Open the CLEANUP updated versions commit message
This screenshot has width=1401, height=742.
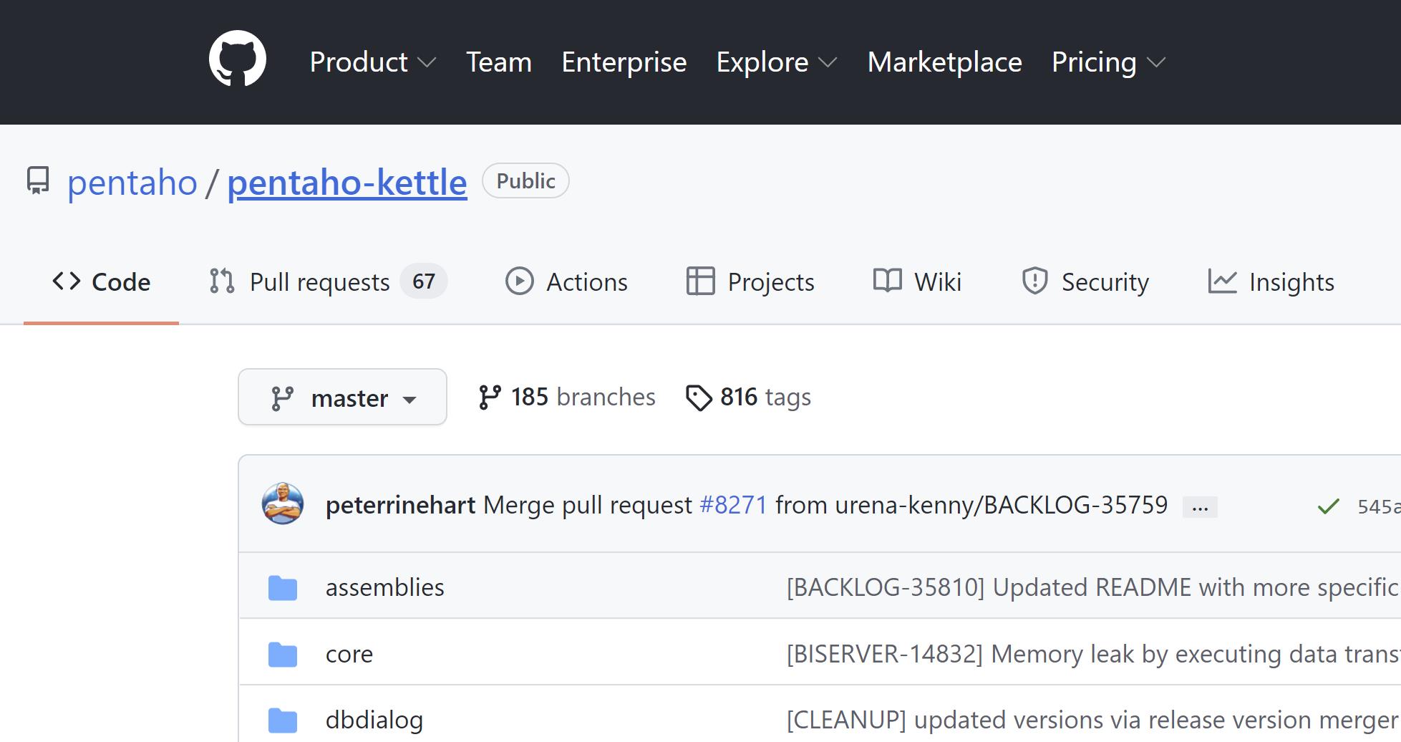[x=1093, y=721]
